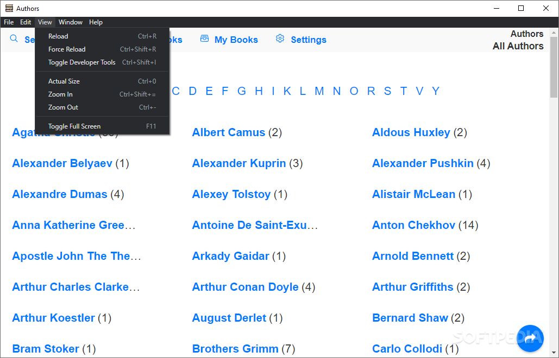Jump to authors starting with V

click(x=419, y=91)
